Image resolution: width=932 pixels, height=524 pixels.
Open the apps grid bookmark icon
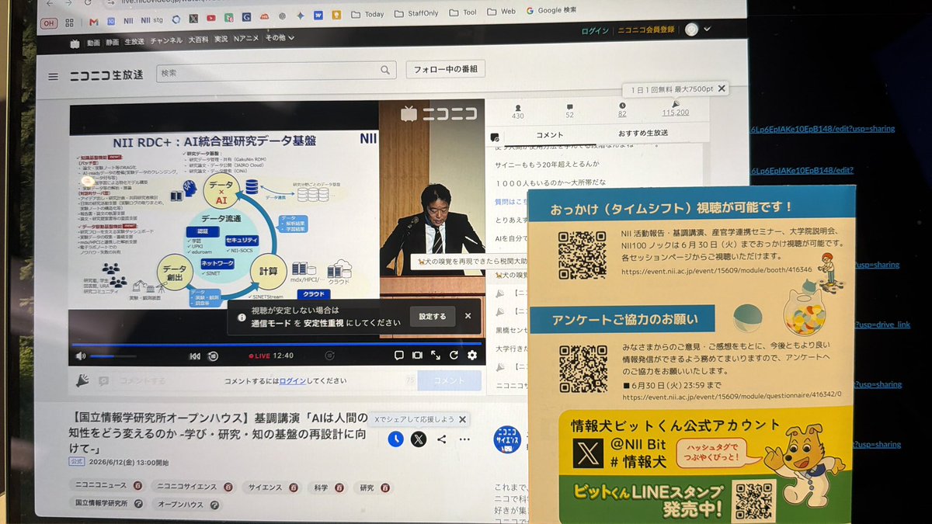pos(69,22)
